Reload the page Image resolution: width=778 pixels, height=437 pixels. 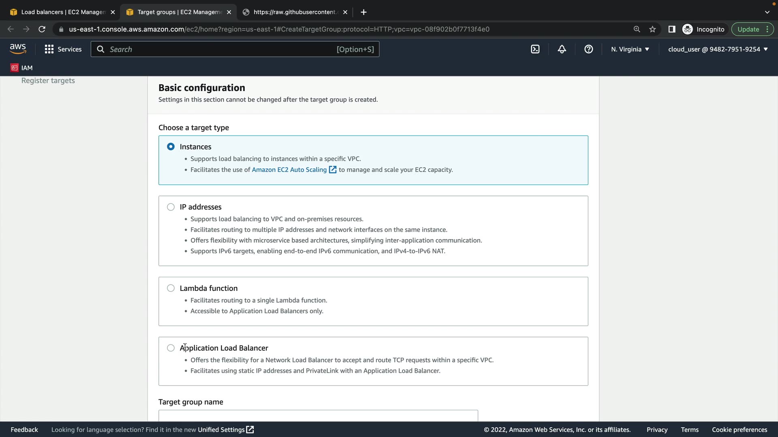42,29
